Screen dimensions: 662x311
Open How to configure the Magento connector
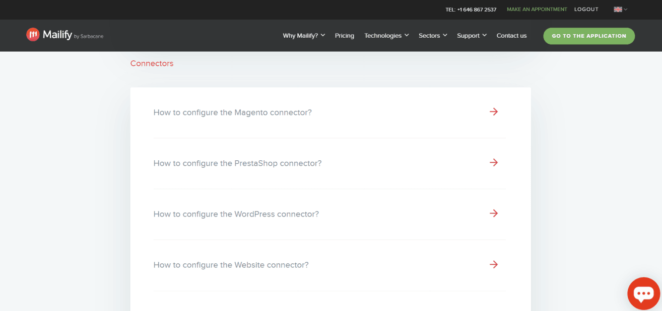coord(232,113)
